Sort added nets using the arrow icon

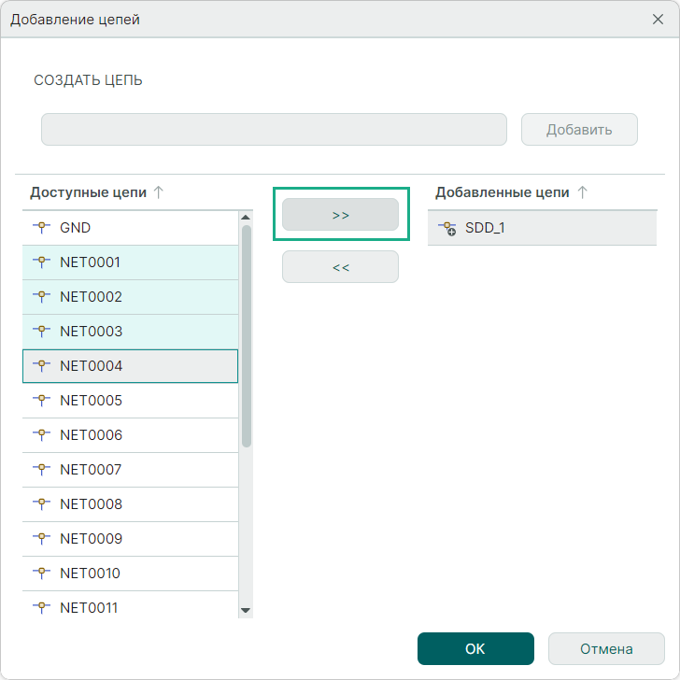583,192
